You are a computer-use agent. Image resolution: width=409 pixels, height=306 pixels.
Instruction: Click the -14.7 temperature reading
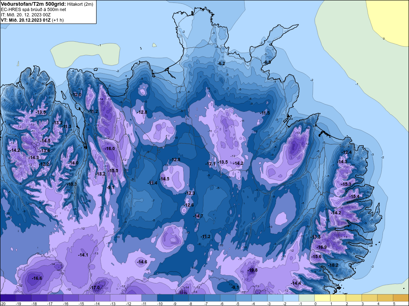[x=198, y=216]
